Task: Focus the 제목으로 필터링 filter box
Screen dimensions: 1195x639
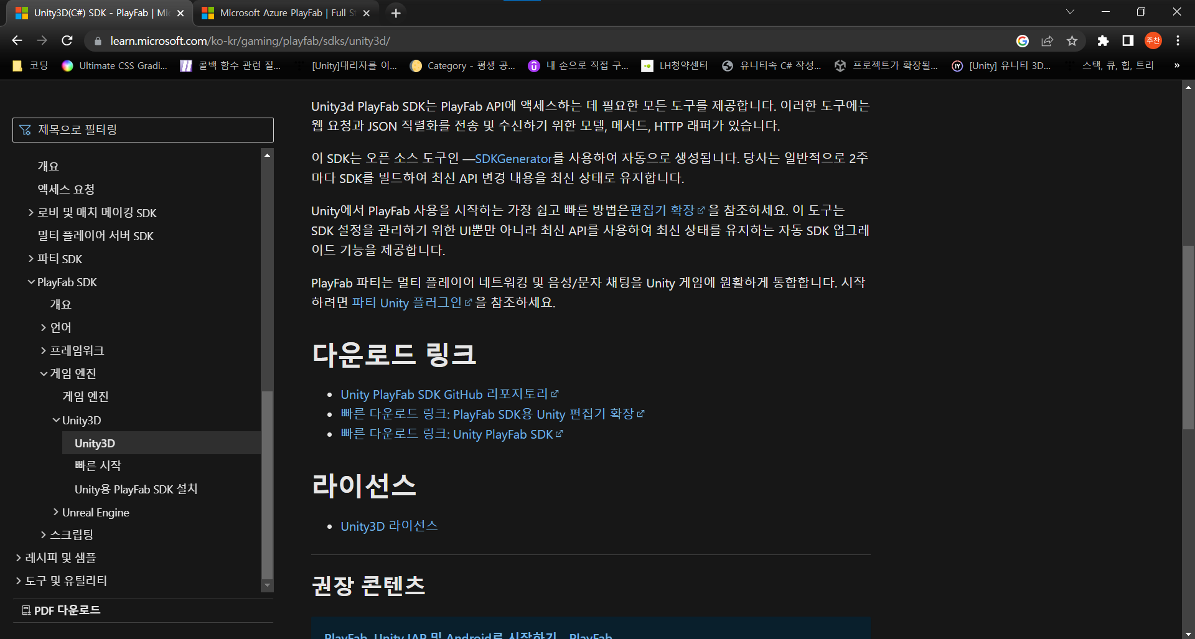Action: pyautogui.click(x=143, y=130)
